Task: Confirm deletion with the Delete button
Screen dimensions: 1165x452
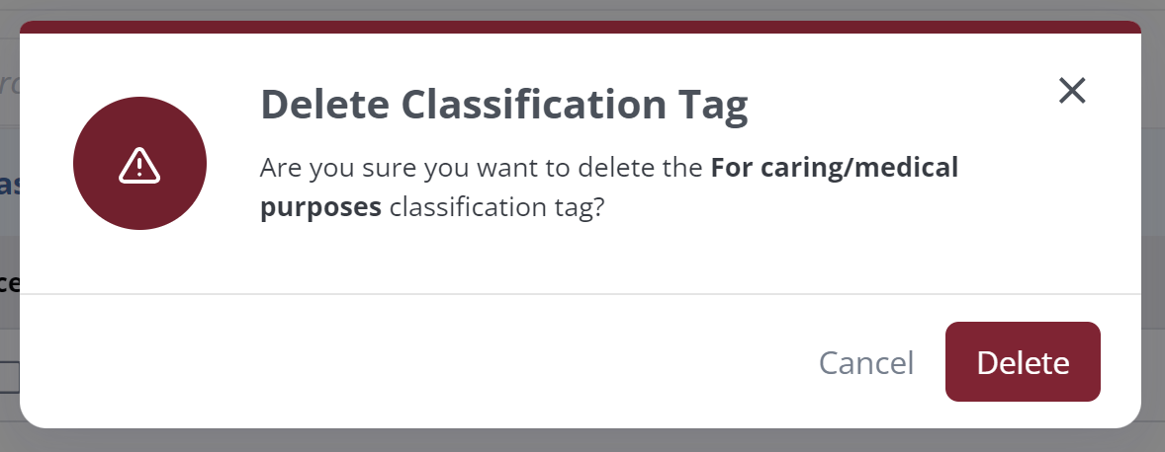Action: tap(1023, 361)
